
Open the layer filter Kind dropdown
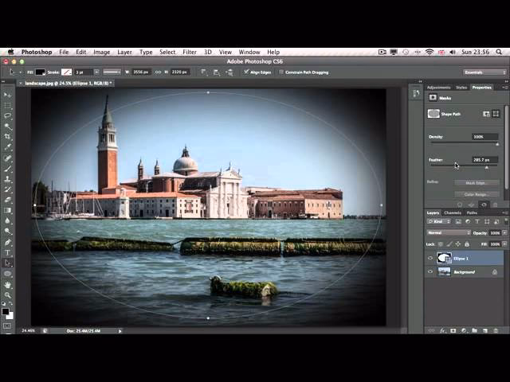tap(439, 221)
